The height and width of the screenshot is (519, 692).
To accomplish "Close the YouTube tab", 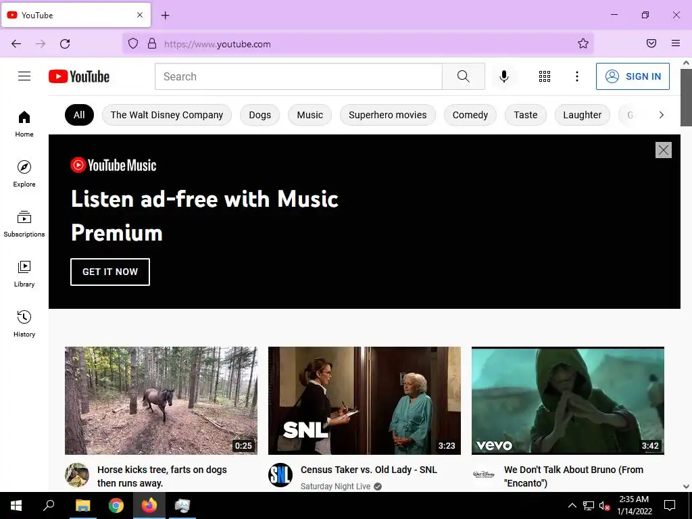I will [140, 15].
